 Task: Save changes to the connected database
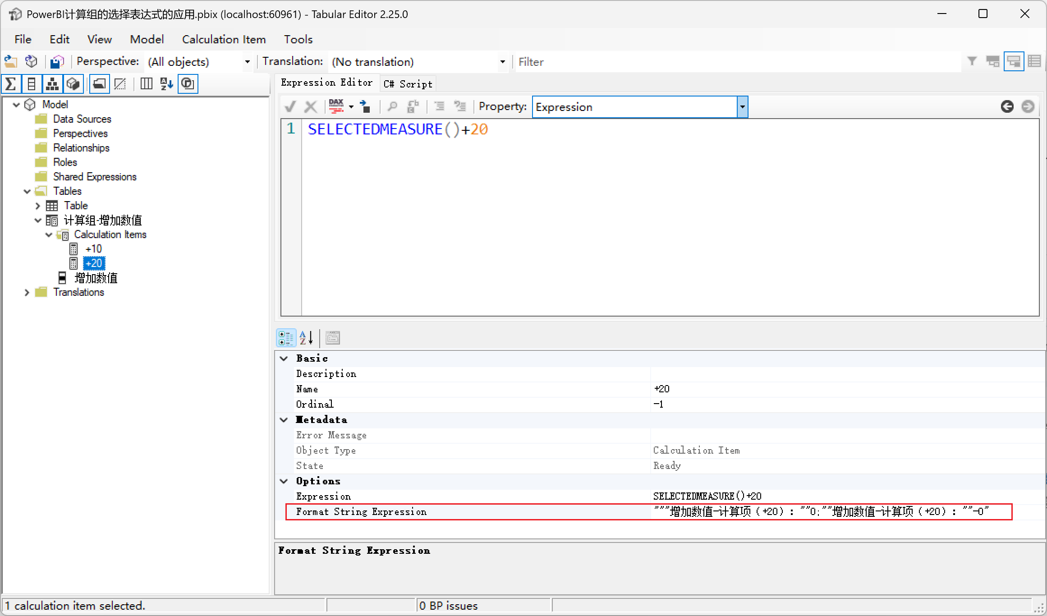[x=57, y=62]
